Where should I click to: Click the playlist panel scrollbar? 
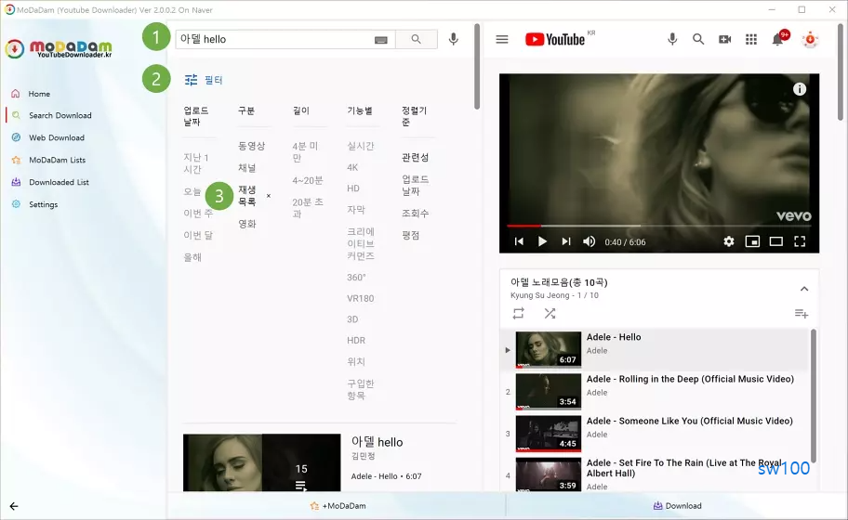click(x=813, y=395)
